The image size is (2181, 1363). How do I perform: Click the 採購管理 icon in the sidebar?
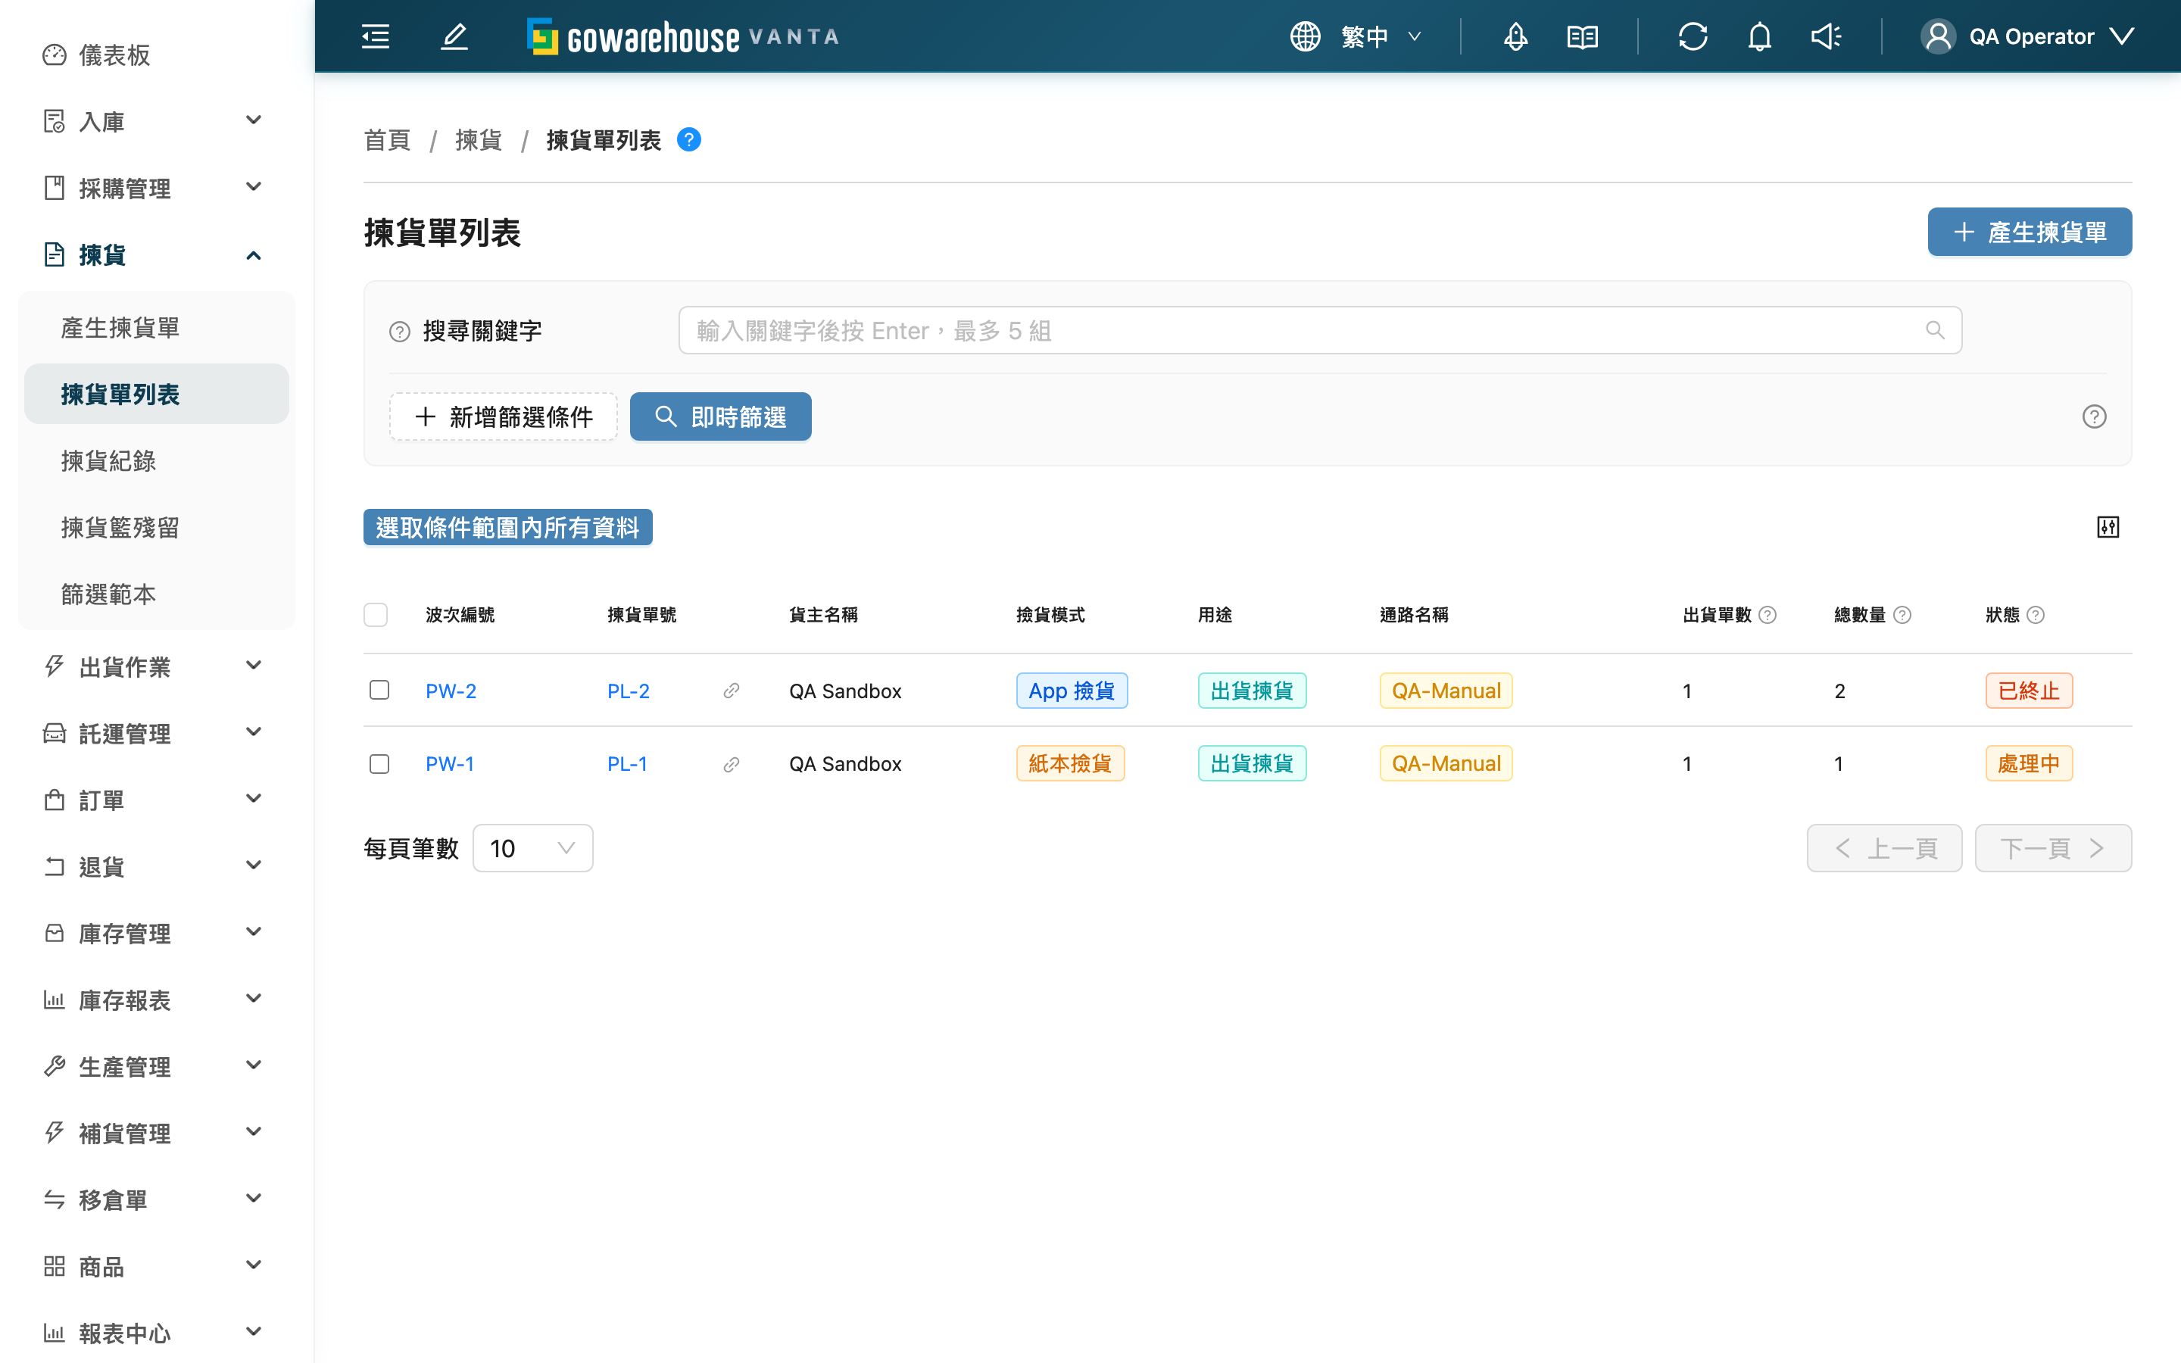(x=54, y=188)
